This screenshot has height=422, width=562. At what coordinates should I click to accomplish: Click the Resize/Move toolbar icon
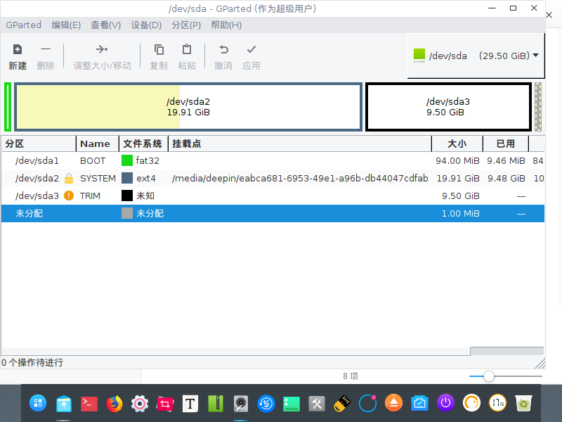pyautogui.click(x=102, y=49)
